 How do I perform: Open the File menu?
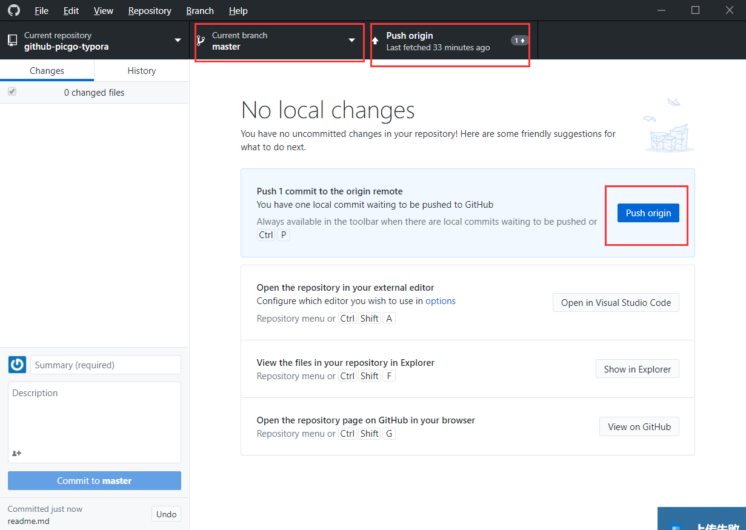click(42, 11)
